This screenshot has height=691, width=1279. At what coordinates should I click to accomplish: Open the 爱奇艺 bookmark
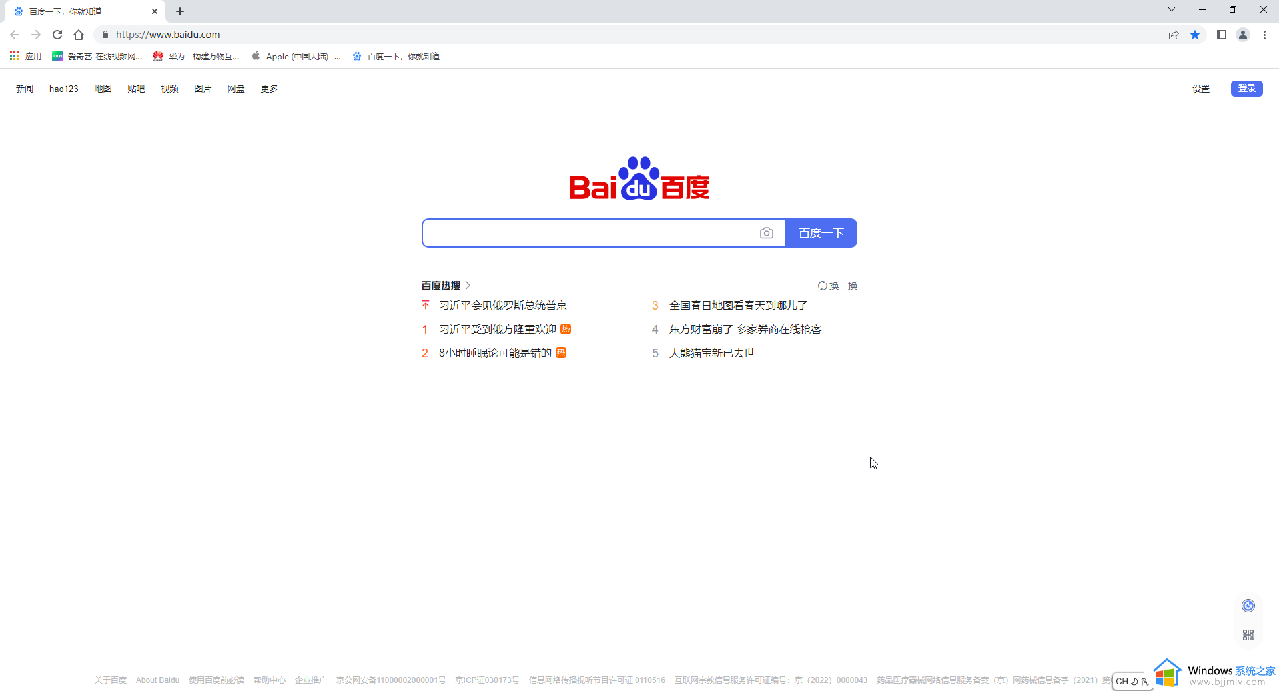97,56
